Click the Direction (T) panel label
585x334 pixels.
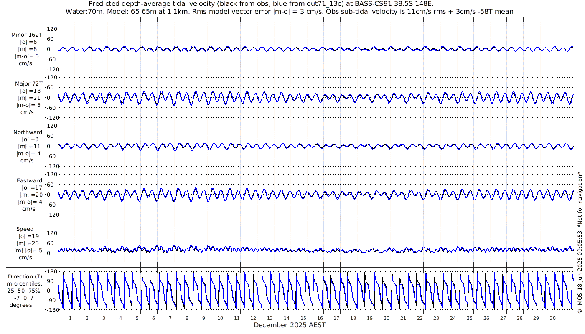coord(25,277)
